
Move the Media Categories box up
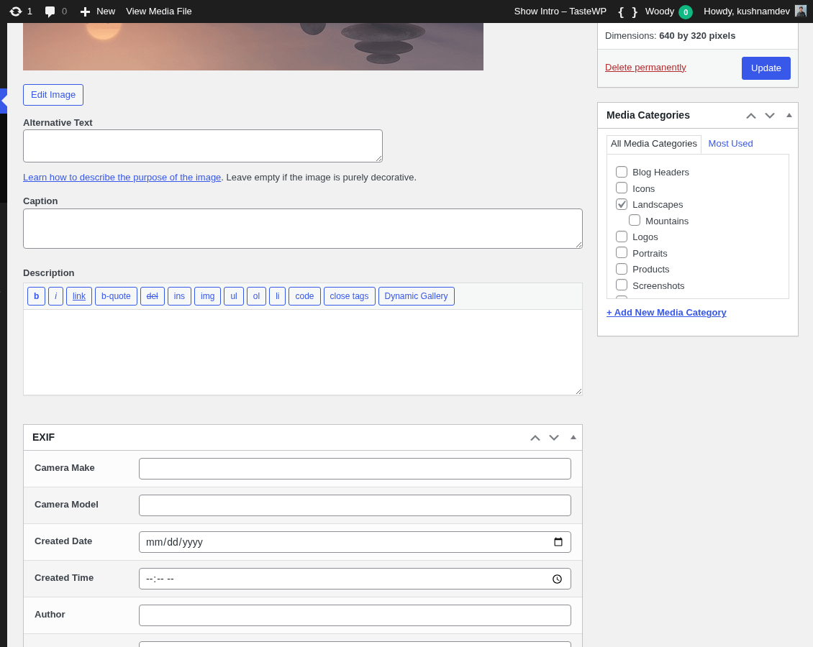click(750, 115)
